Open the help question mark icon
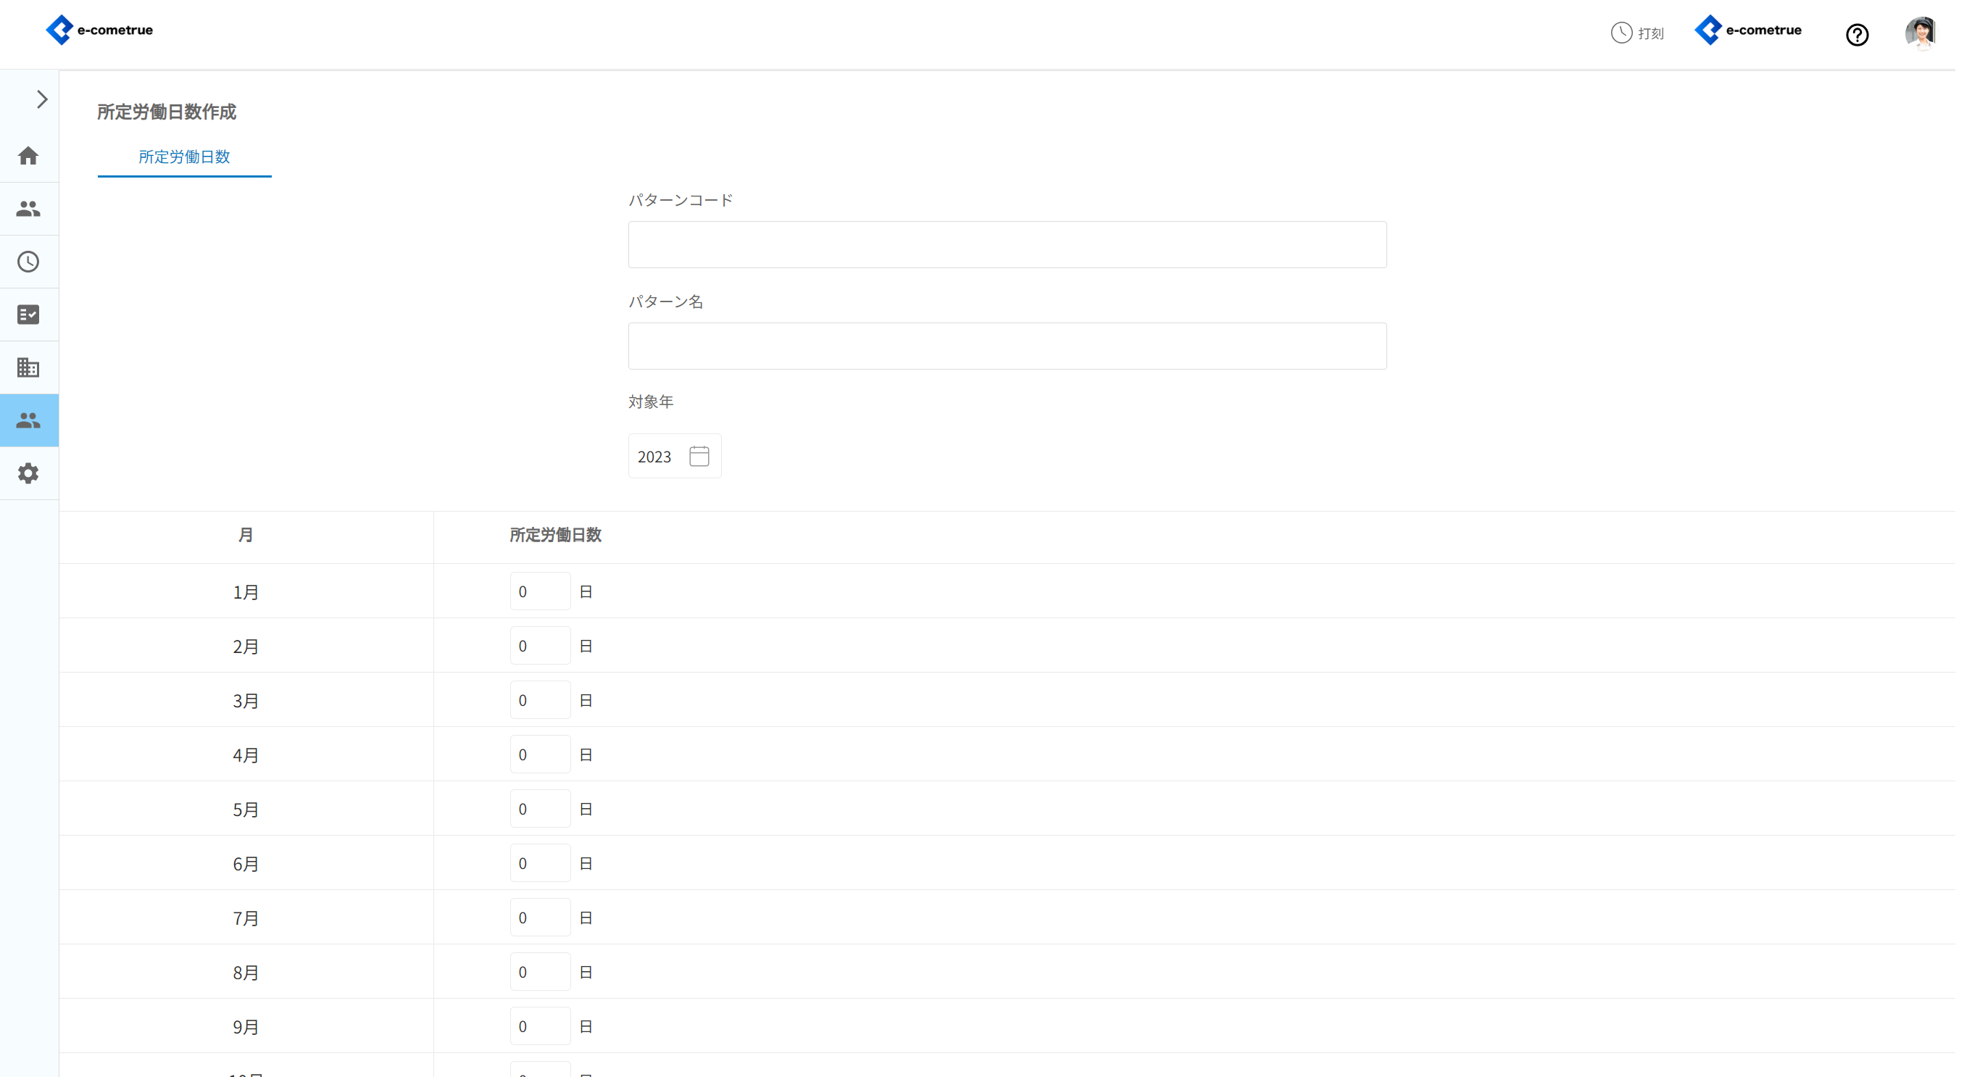Image resolution: width=1980 pixels, height=1077 pixels. click(1856, 35)
